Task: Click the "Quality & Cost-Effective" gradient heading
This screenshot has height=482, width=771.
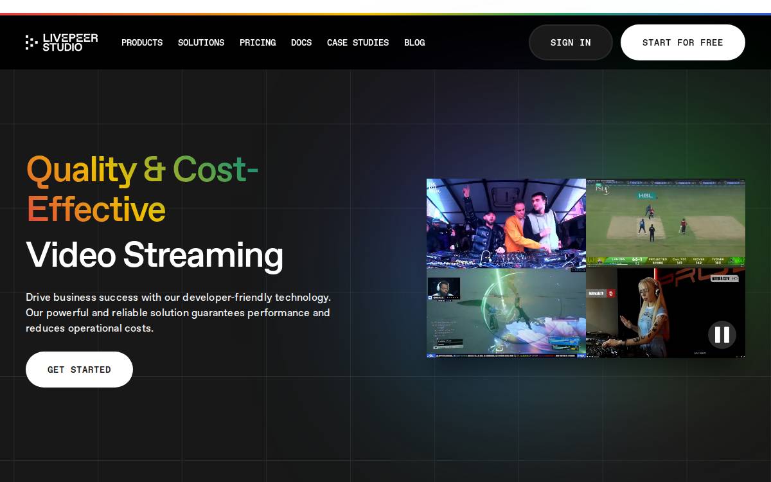Action: 142,189
